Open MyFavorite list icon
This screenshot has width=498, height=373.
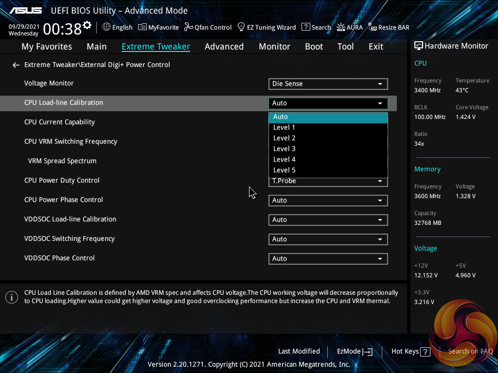coord(142,27)
